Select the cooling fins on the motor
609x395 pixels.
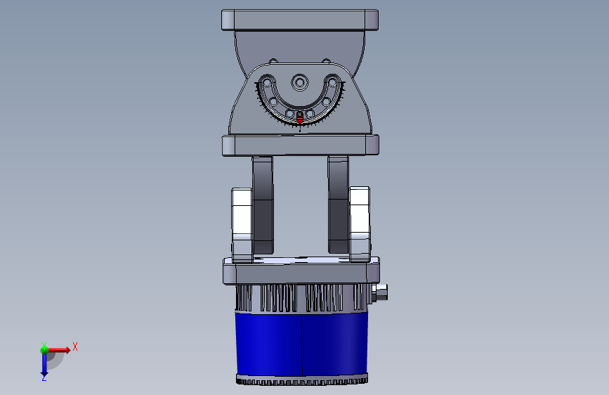pyautogui.click(x=302, y=298)
